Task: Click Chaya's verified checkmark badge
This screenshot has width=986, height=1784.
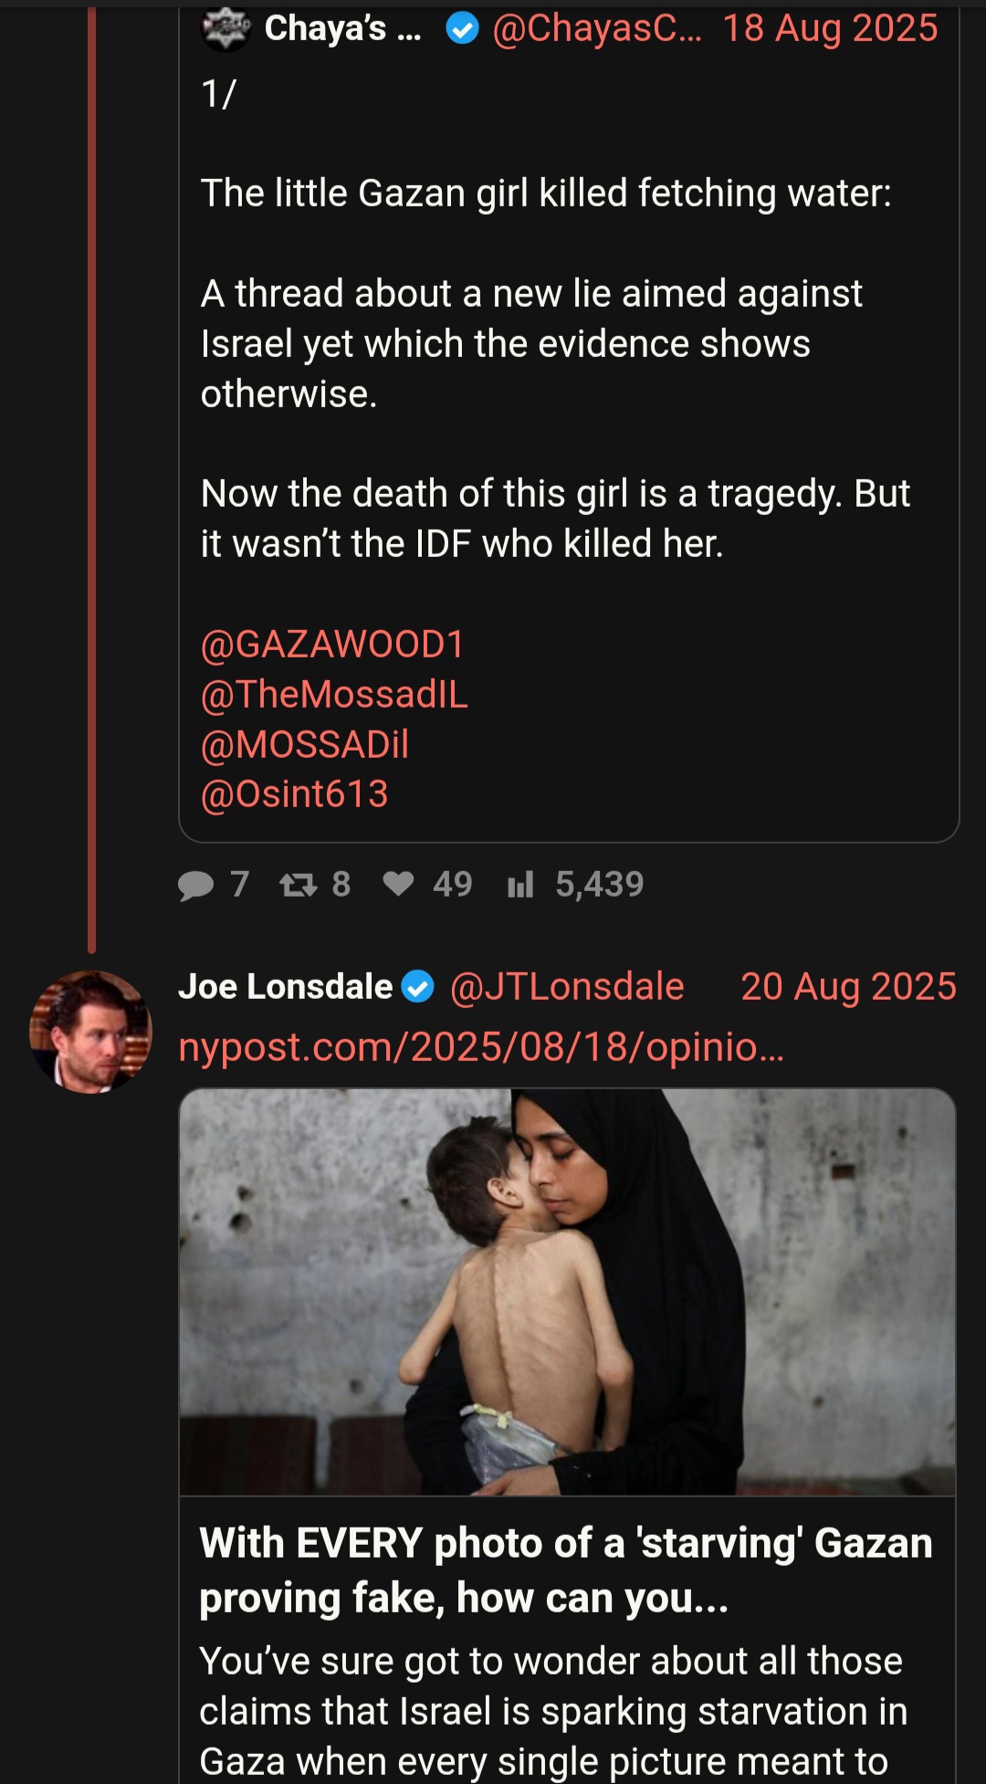Action: point(462,29)
